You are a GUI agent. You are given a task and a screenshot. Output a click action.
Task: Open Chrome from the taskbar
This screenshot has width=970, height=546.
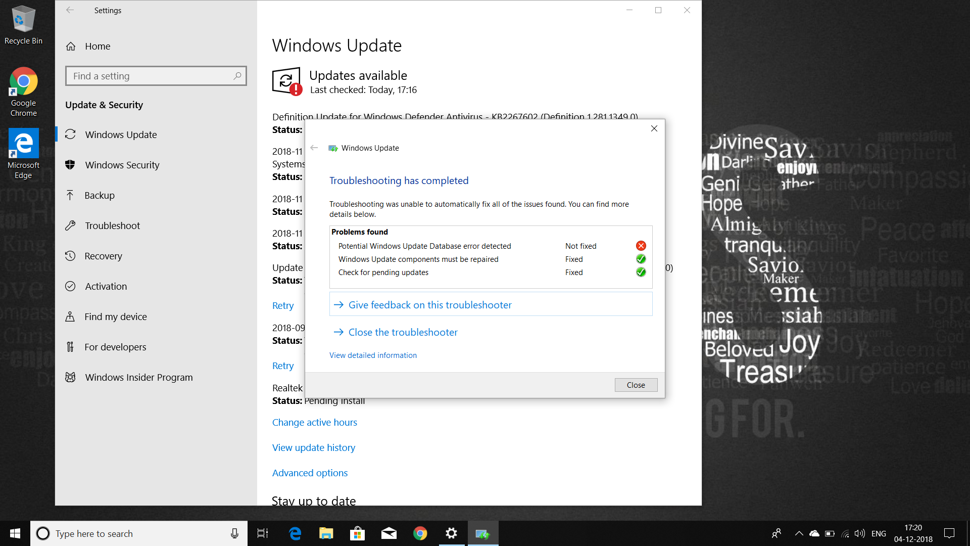point(420,533)
